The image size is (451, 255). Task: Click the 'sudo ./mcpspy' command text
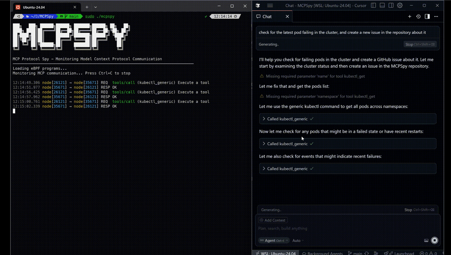100,16
